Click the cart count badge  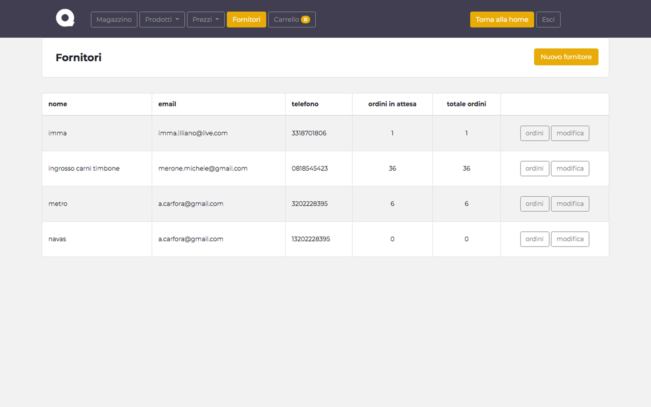pos(305,20)
